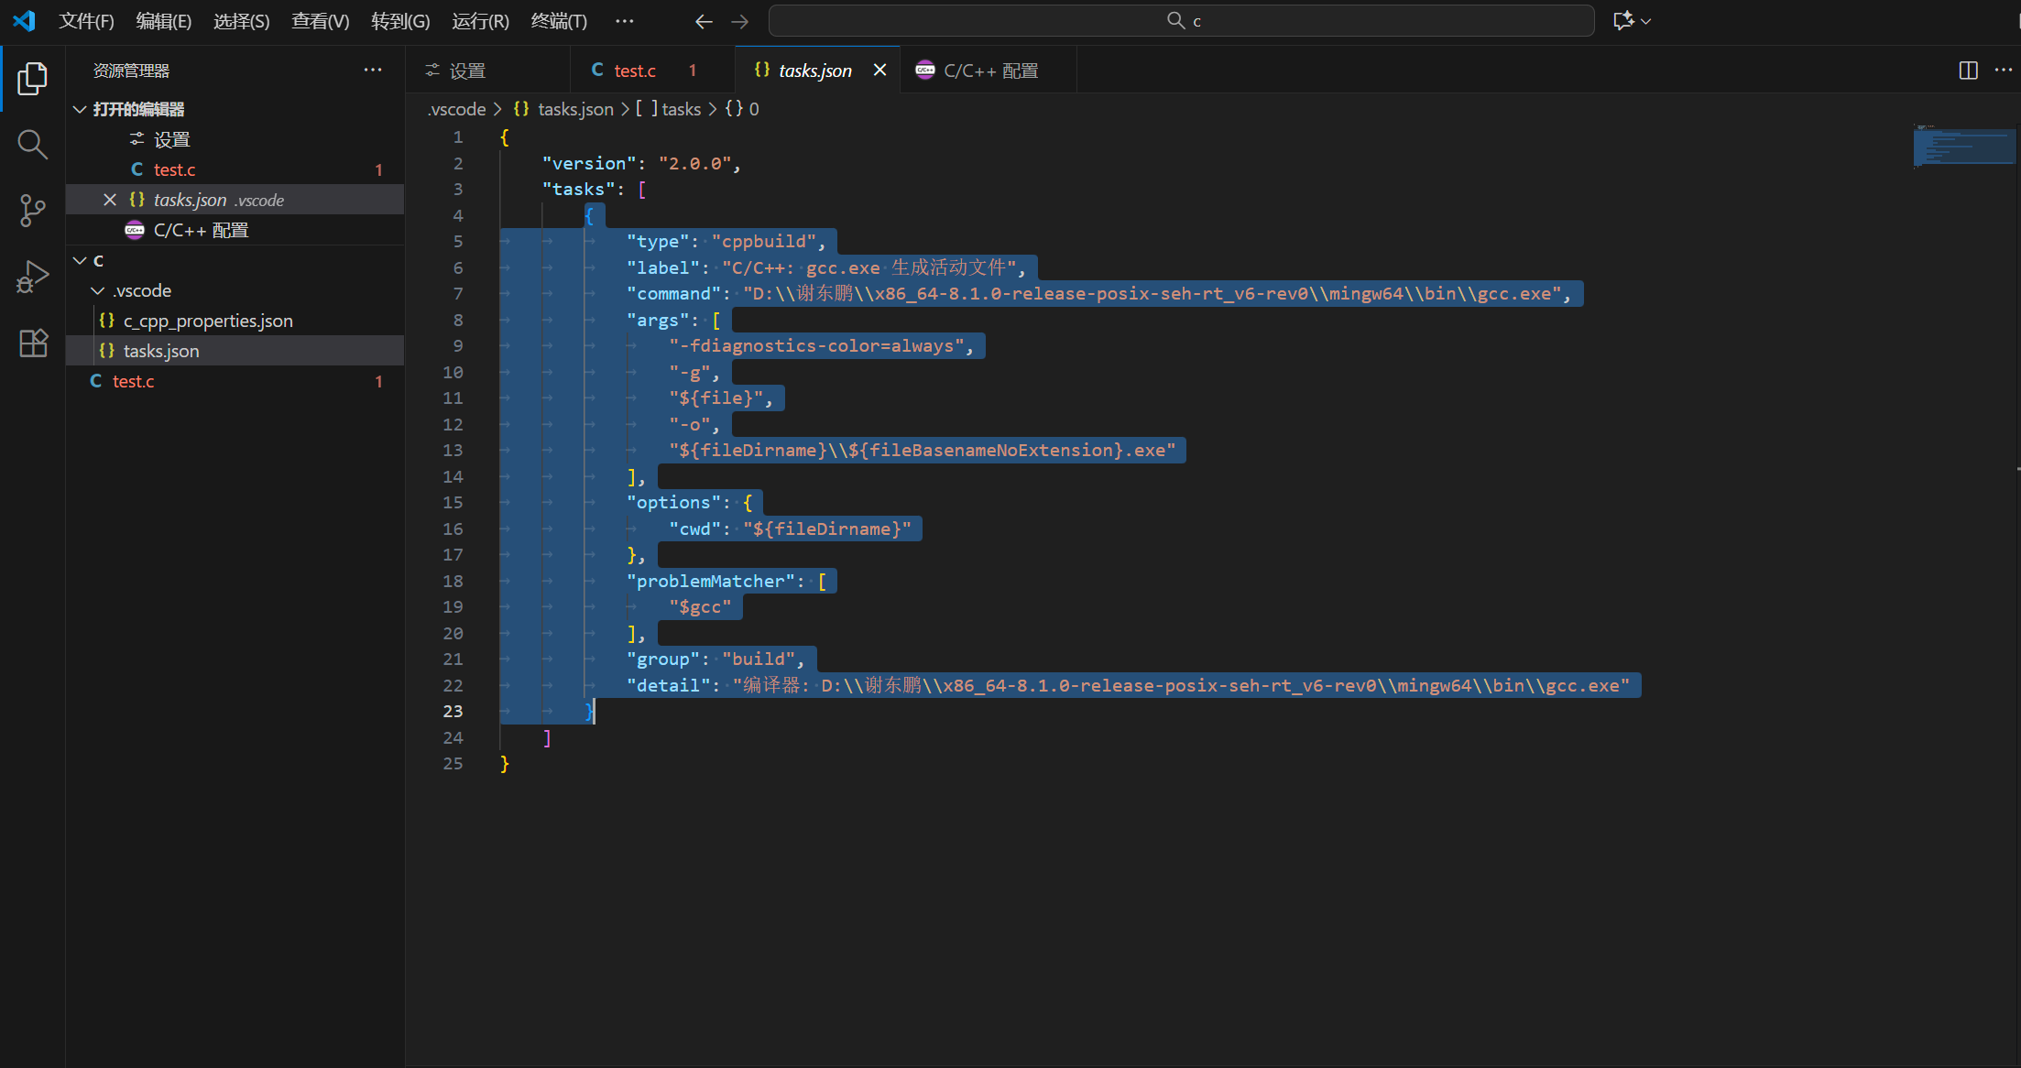Open c_cpp_properties.json in explorer

(208, 321)
